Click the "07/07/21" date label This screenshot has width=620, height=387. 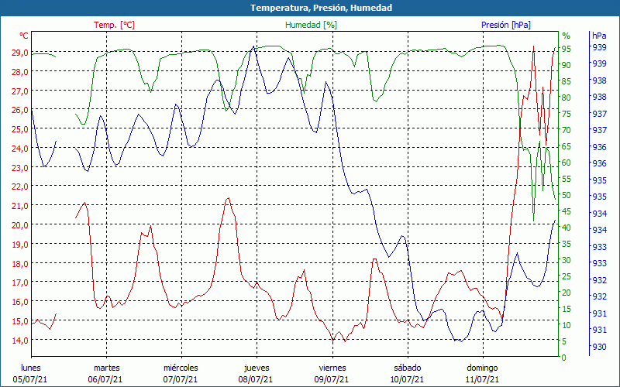181,380
